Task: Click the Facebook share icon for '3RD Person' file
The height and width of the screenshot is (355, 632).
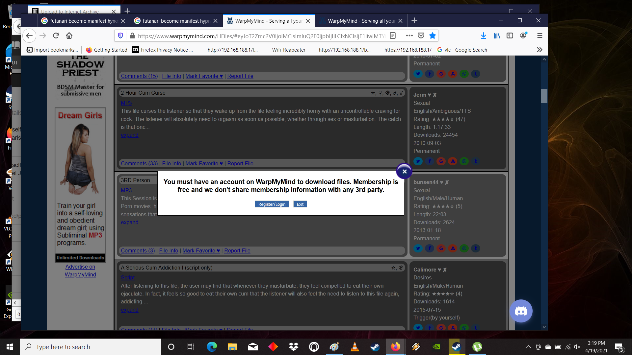Action: click(430, 248)
